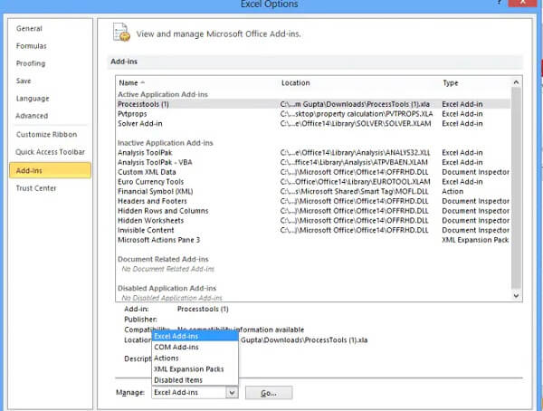
Task: Choose Actions in the Manage list
Action: click(195, 358)
